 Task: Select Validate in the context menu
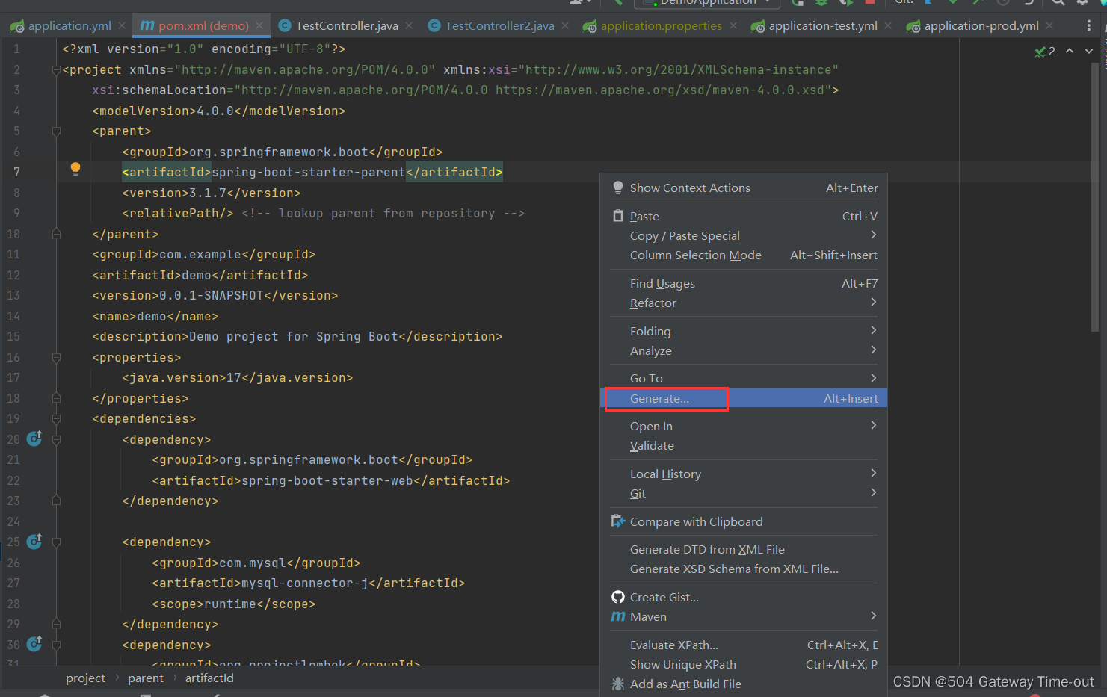click(x=744, y=446)
